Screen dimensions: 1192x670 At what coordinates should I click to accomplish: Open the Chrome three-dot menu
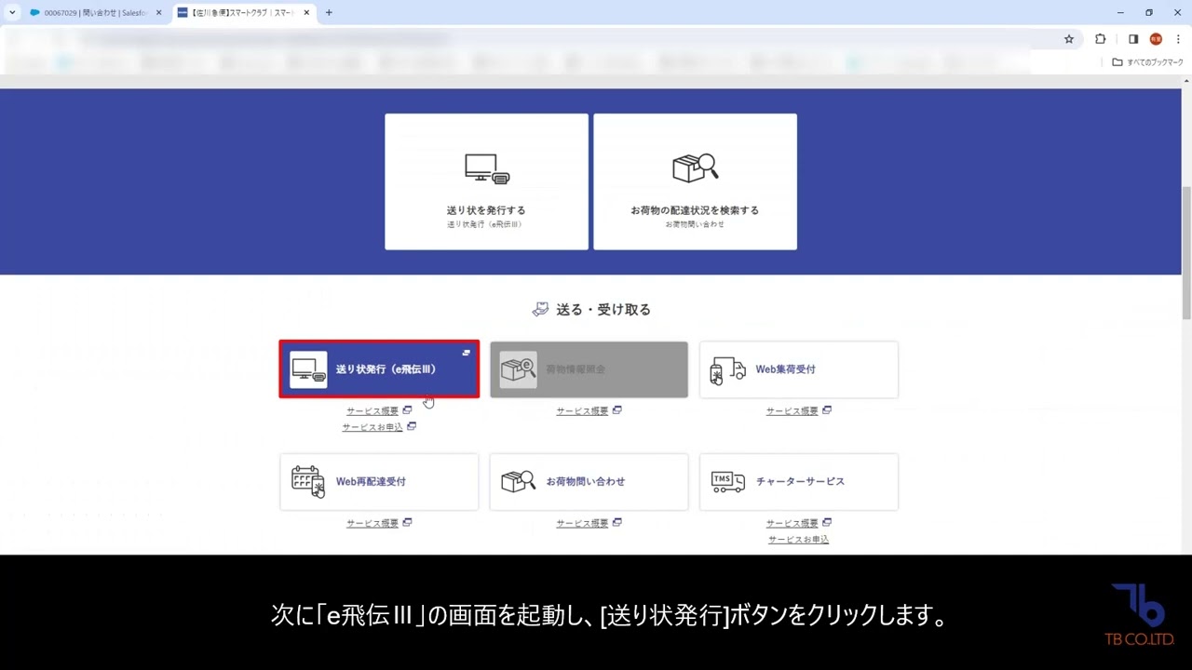pyautogui.click(x=1178, y=39)
